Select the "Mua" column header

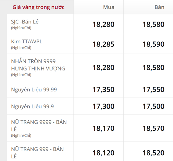108,7
